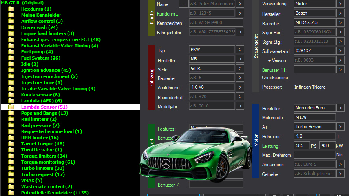The width and height of the screenshot is (349, 196).
Task: Expand the Art Turbo-Benzin arrow
Action: (340, 127)
